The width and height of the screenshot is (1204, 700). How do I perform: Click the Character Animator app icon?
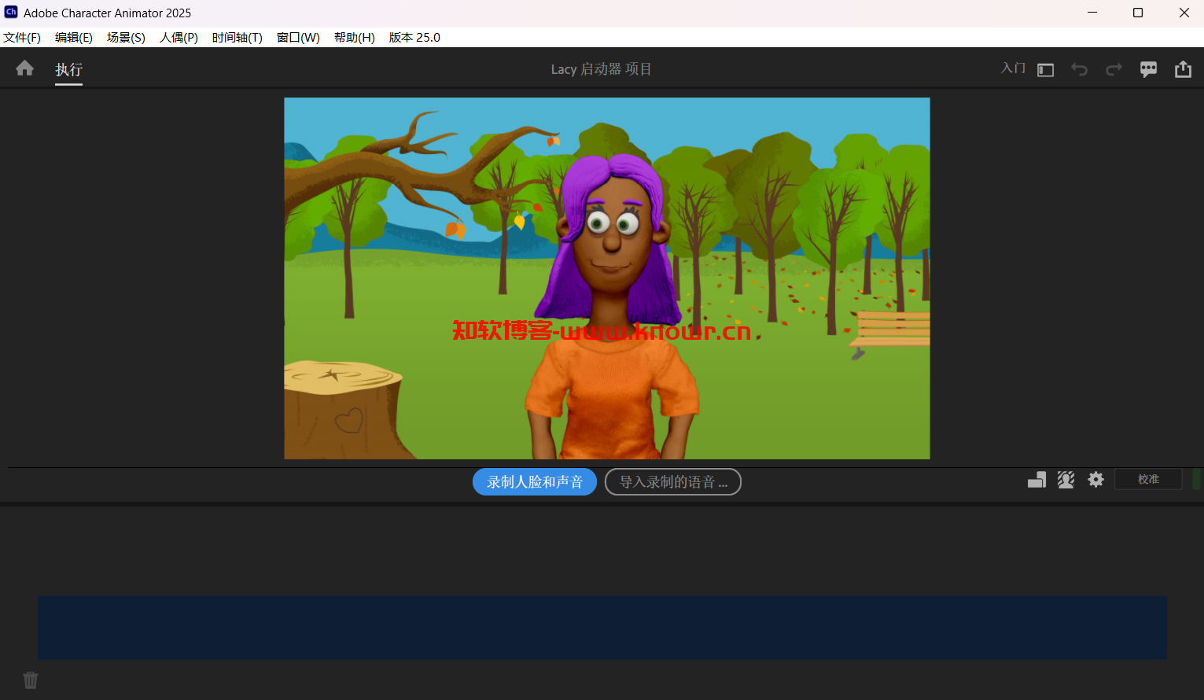11,13
